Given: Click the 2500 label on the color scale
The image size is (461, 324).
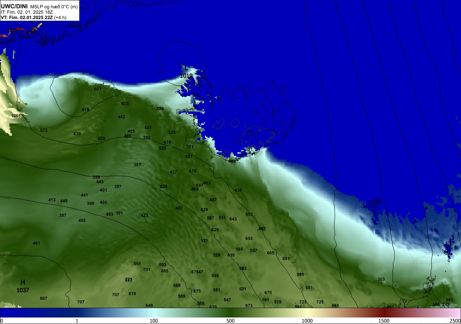Looking at the screenshot, I should point(455,321).
